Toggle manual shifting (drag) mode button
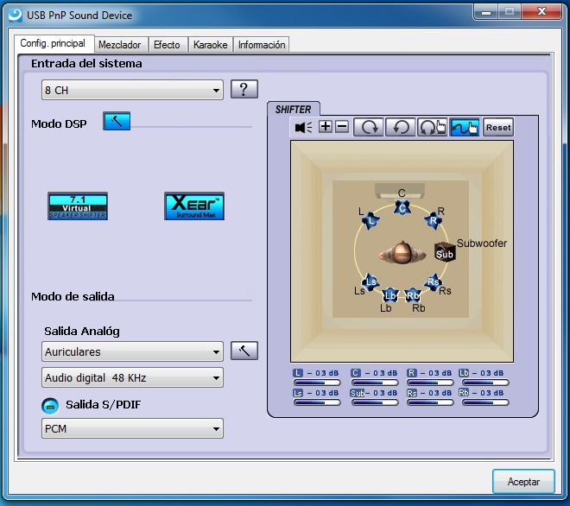The image size is (570, 506). 465,127
